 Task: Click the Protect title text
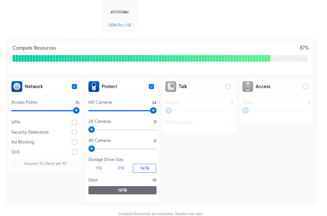click(x=109, y=87)
